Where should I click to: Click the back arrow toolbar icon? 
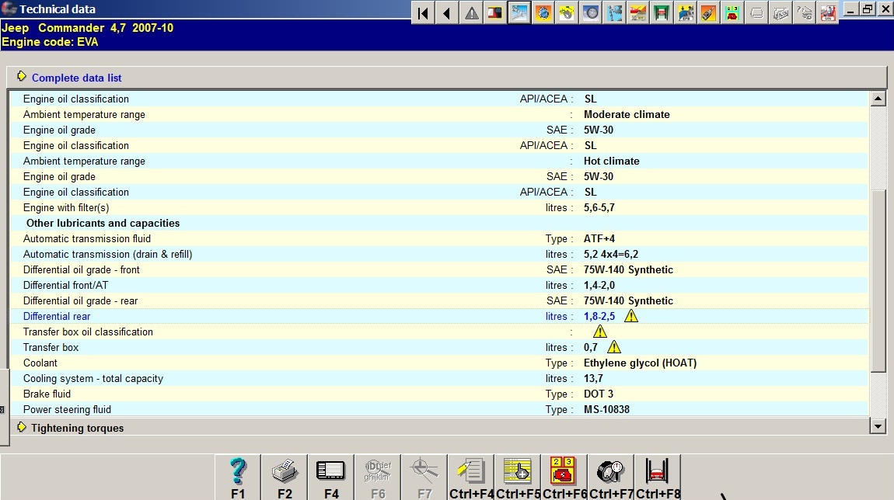(x=446, y=13)
